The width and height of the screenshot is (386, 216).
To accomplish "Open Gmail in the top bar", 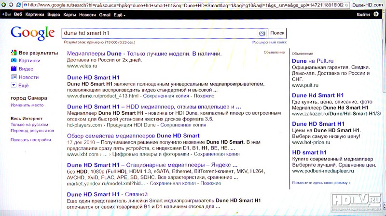I will (x=105, y=15).
